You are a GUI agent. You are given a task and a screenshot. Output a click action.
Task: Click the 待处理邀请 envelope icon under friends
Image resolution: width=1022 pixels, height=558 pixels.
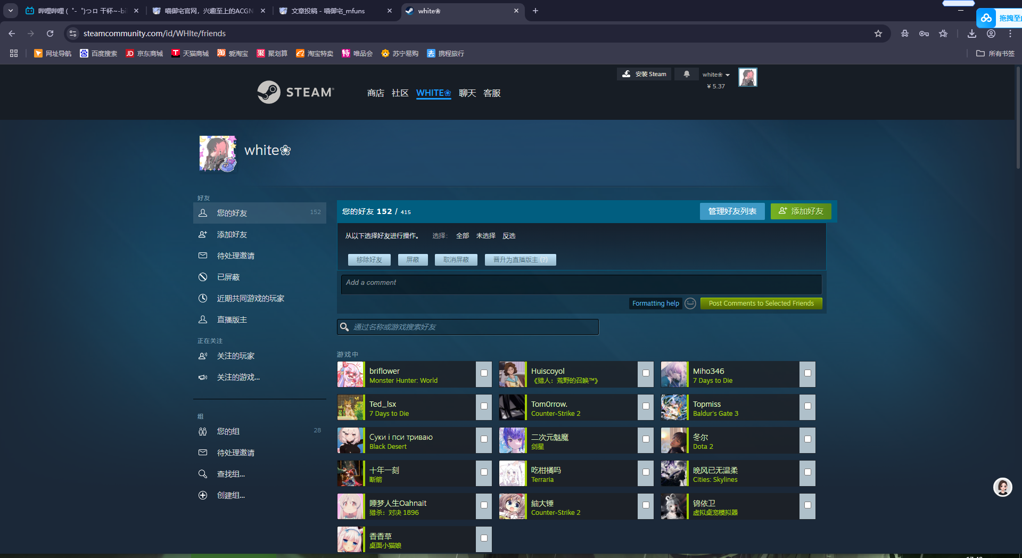203,256
